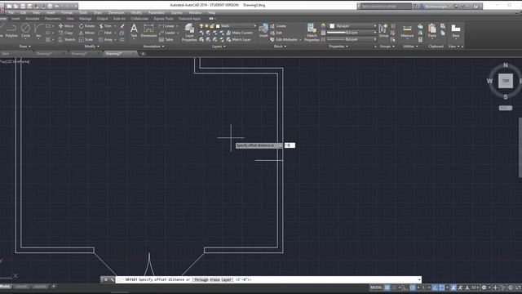The width and height of the screenshot is (522, 294).
Task: Click Match Layer button
Action: (238, 40)
